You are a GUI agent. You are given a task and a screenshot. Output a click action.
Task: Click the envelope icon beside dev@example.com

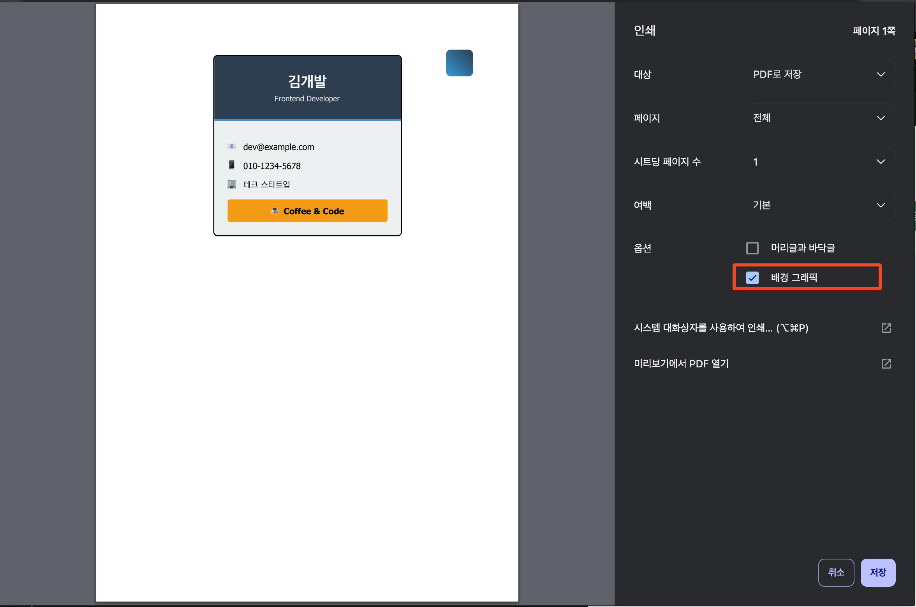tap(232, 146)
